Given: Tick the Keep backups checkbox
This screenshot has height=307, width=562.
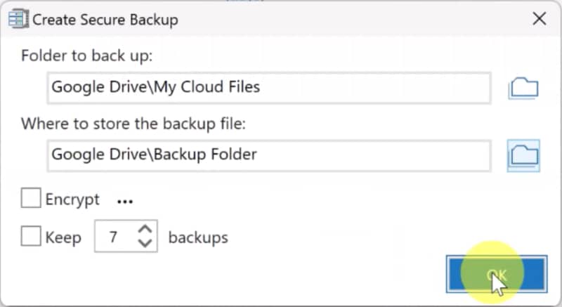Looking at the screenshot, I should pos(31,237).
